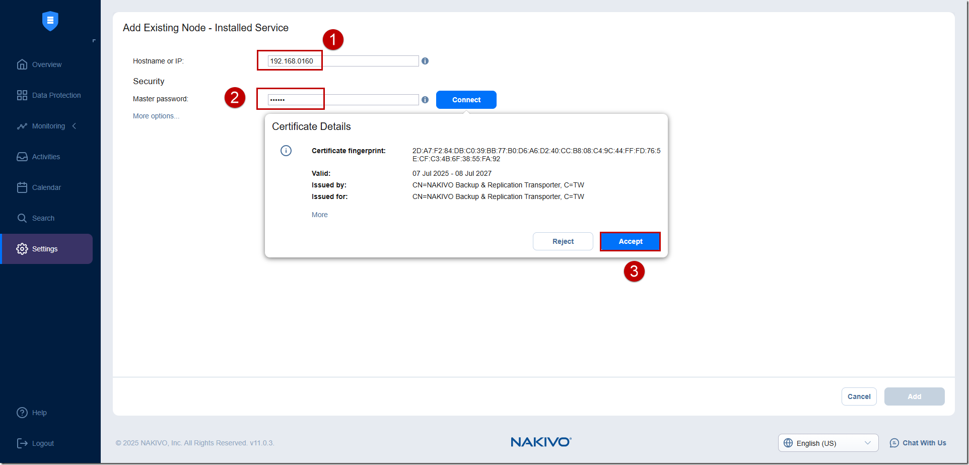Viewport: 969px width, 465px height.
Task: Click the globe language icon
Action: pos(788,443)
